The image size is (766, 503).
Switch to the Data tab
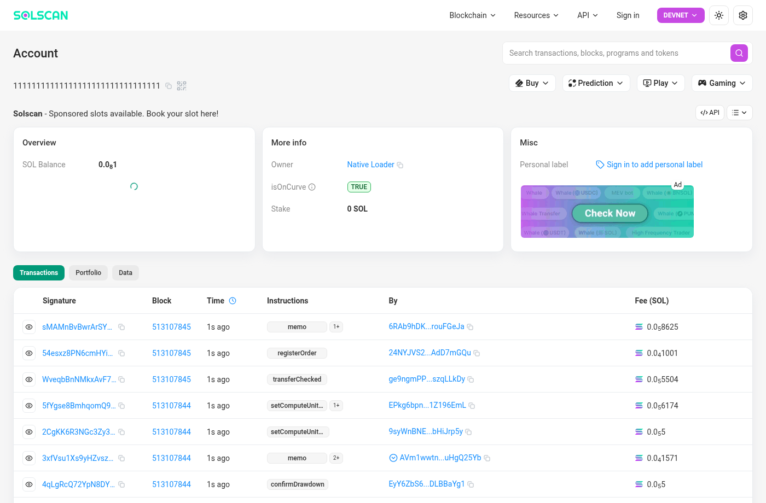click(x=126, y=273)
